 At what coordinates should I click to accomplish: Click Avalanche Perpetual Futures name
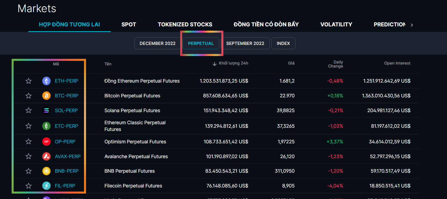coord(136,157)
